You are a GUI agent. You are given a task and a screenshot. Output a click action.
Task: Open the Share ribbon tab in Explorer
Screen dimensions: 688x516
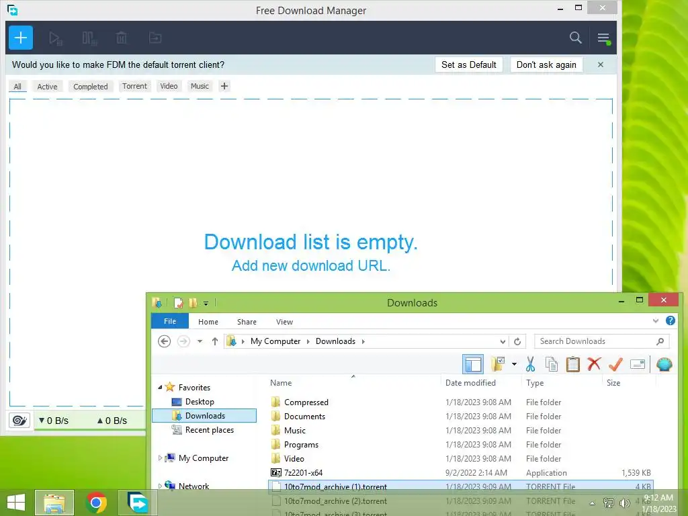click(247, 322)
